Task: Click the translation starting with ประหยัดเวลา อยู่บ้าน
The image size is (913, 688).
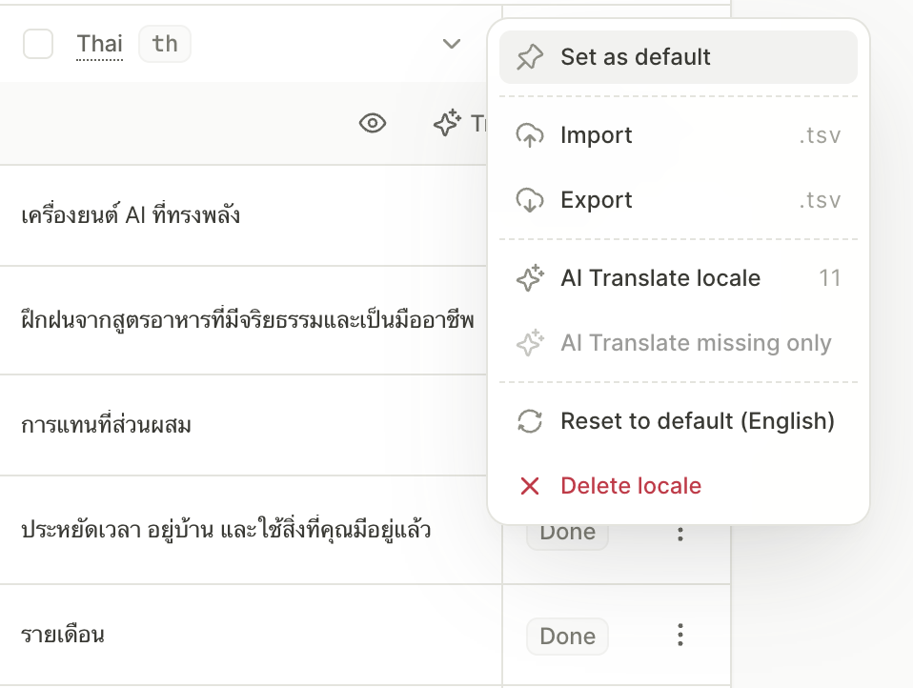Action: [x=226, y=530]
